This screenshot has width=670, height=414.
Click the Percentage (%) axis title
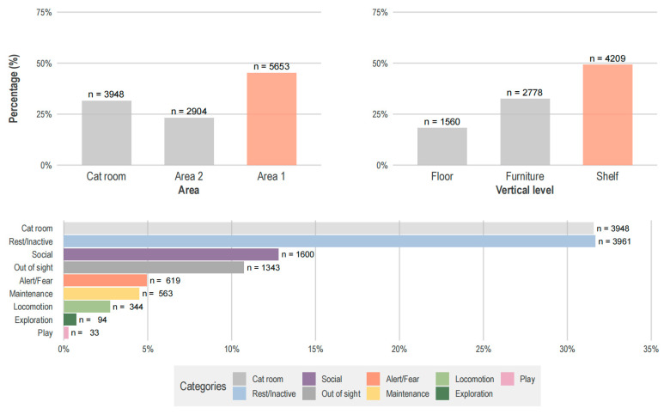[14, 88]
